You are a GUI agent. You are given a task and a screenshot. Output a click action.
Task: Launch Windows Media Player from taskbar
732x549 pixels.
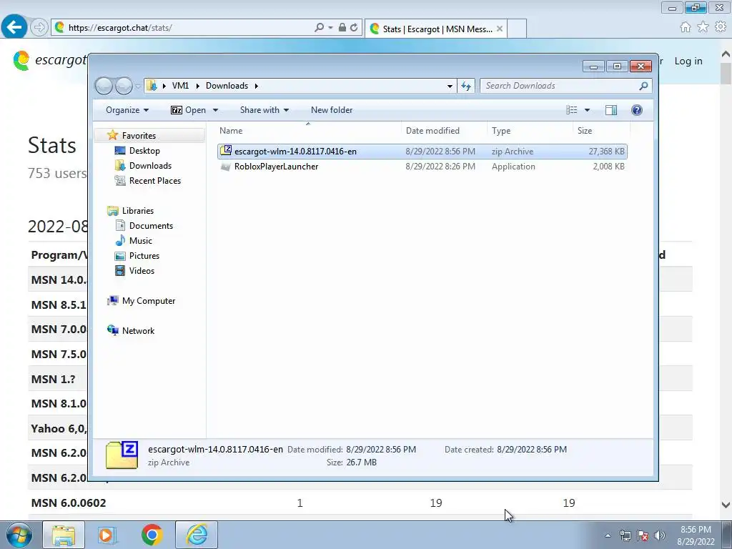(x=107, y=535)
